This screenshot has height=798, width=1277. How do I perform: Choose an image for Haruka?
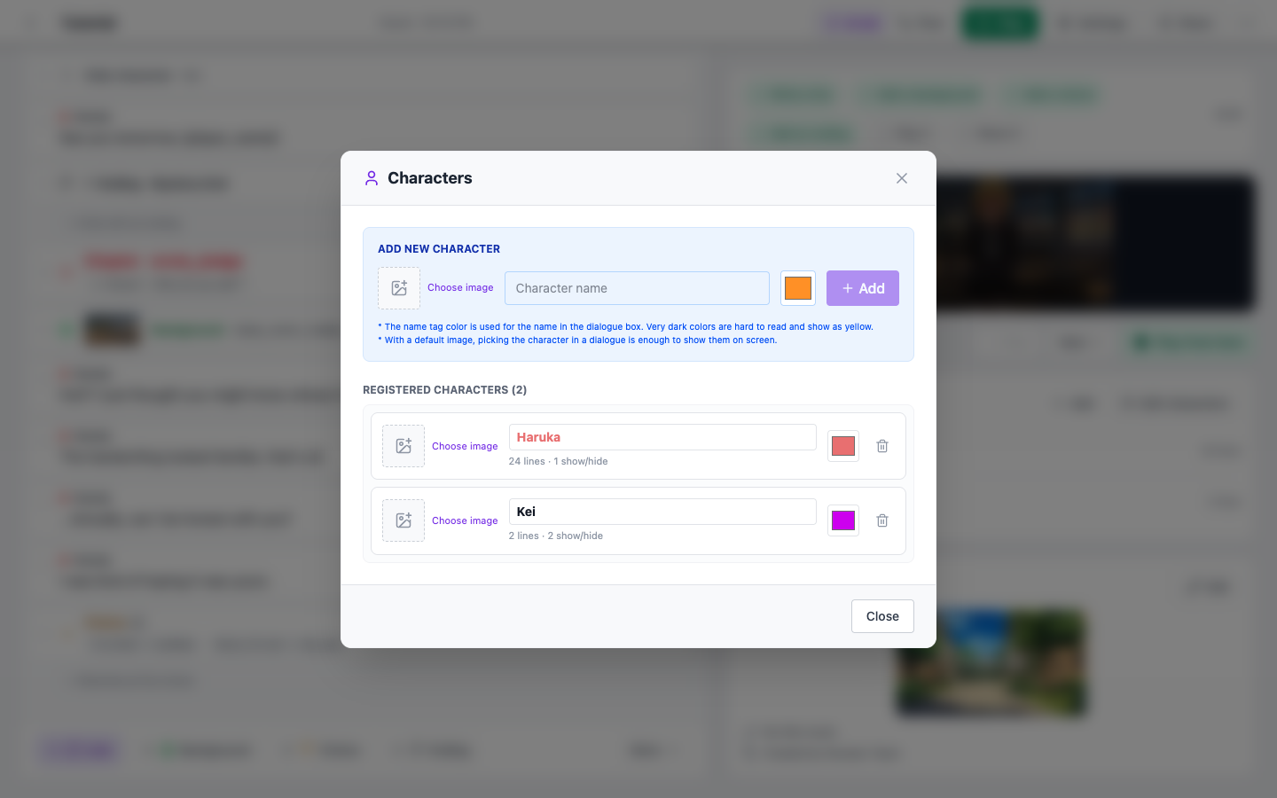point(465,446)
